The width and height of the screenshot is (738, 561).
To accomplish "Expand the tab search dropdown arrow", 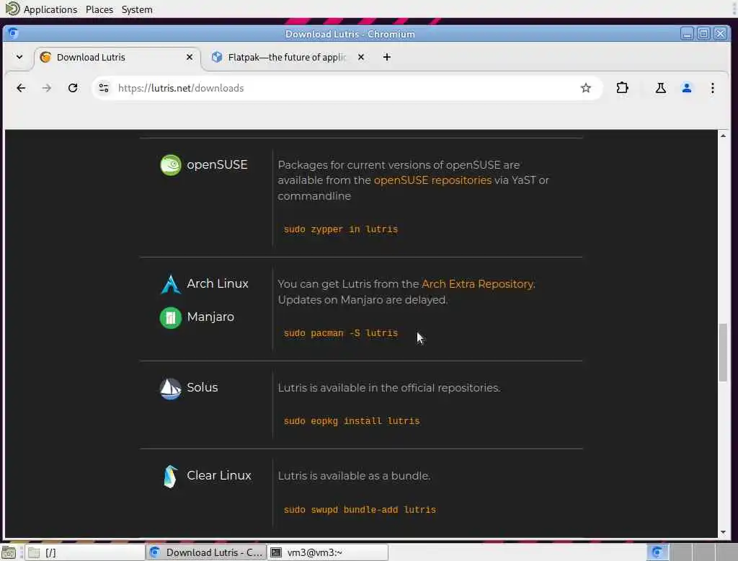I will click(x=19, y=57).
